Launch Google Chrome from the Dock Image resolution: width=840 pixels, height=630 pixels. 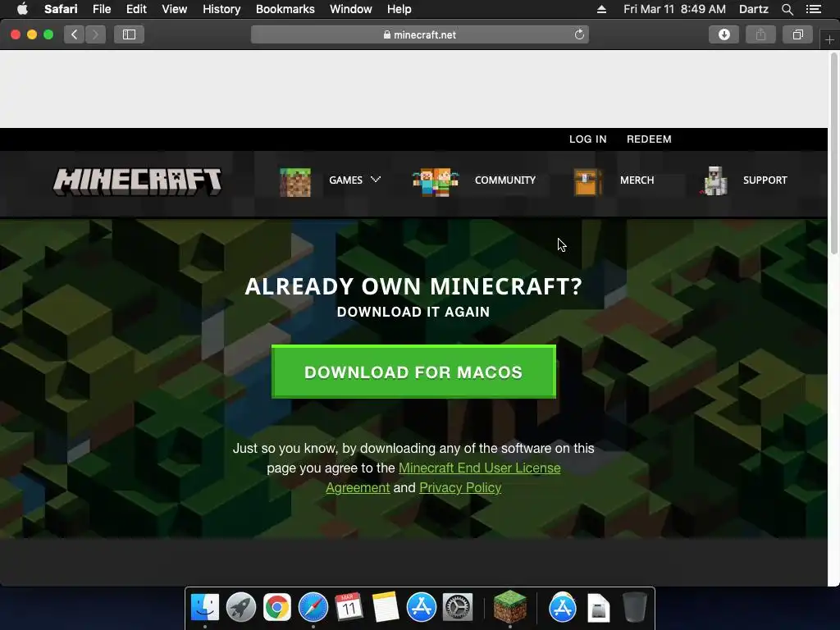coord(277,608)
